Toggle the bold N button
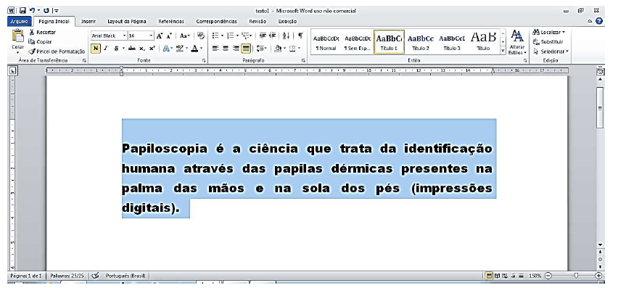This screenshot has width=626, height=288. click(95, 49)
